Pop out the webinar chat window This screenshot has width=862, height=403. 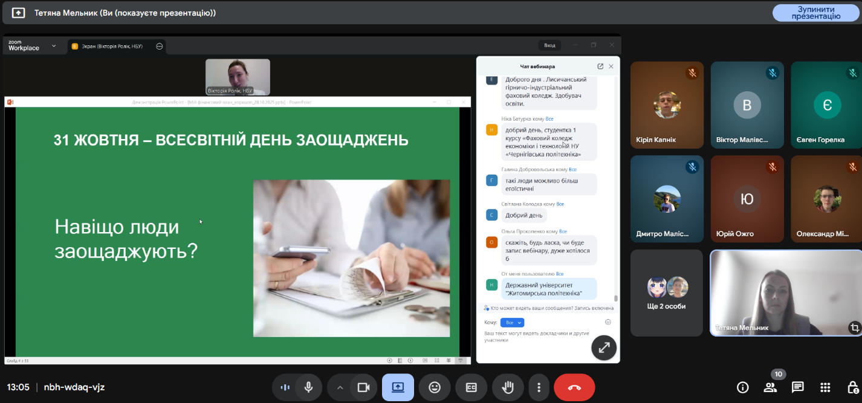pos(600,66)
